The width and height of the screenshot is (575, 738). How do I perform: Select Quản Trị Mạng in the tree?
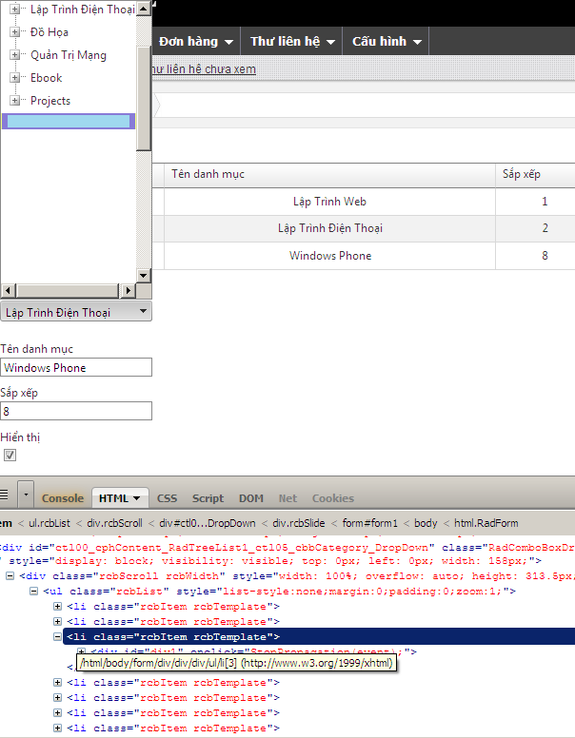(x=69, y=55)
